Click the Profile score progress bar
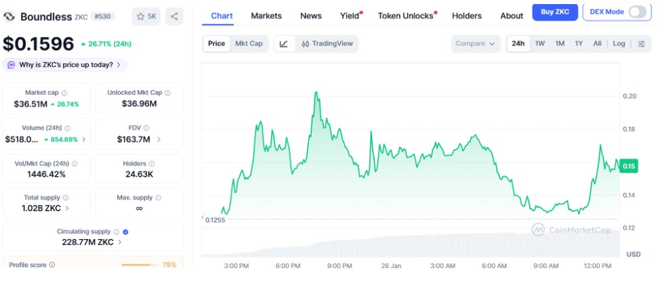 click(x=139, y=265)
